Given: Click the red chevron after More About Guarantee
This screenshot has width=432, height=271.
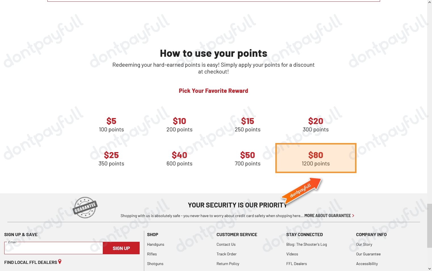Looking at the screenshot, I should 353,216.
